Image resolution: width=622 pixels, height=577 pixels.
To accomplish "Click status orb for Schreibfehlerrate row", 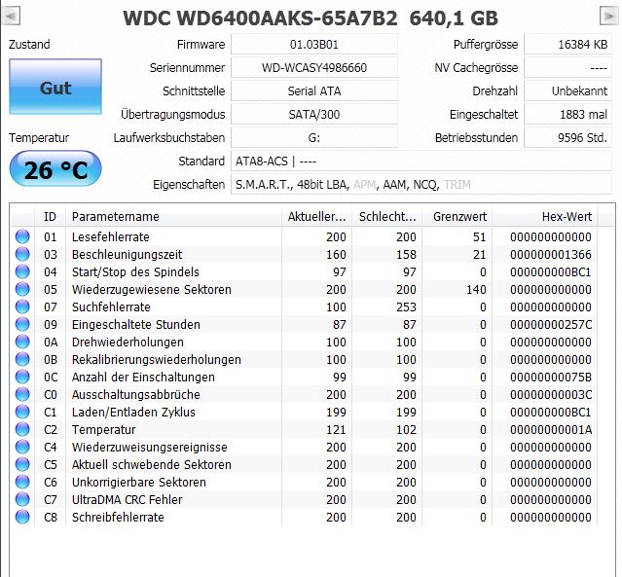I will (x=22, y=517).
